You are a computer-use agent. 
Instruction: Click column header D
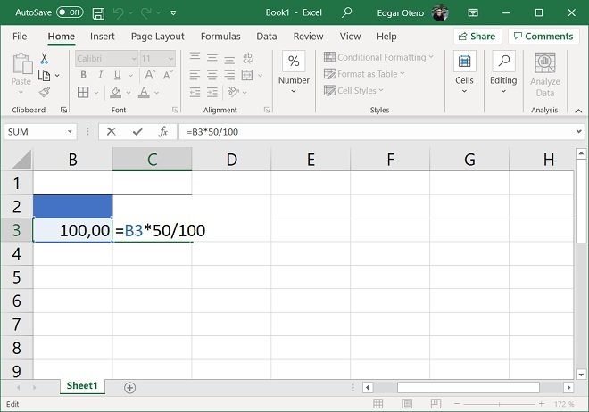tap(231, 160)
